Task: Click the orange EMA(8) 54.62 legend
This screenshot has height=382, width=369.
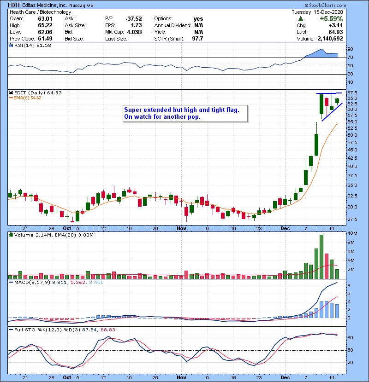Action: click(25, 98)
